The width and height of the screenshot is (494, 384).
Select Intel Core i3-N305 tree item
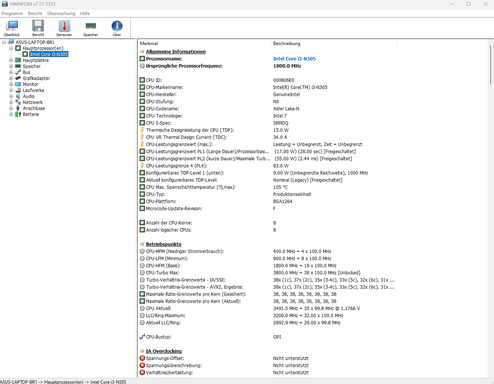point(49,54)
